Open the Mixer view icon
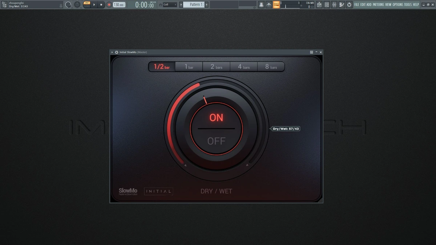 (334, 5)
